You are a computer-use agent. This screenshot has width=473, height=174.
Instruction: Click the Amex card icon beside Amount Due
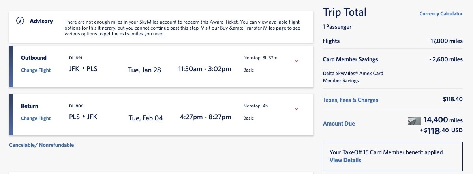[x=414, y=121]
